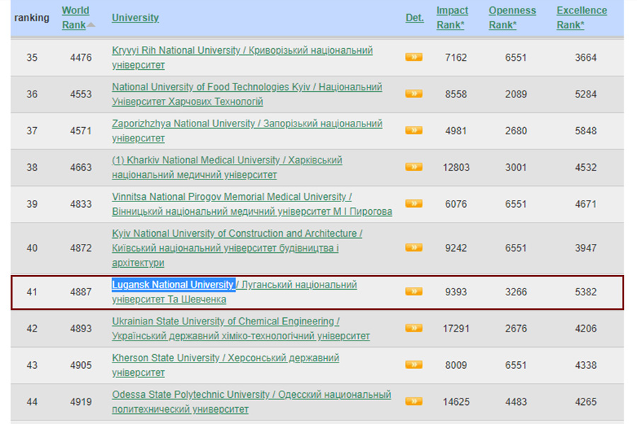This screenshot has width=637, height=424.
Task: Click ranking number 35
Action: pyautogui.click(x=32, y=58)
